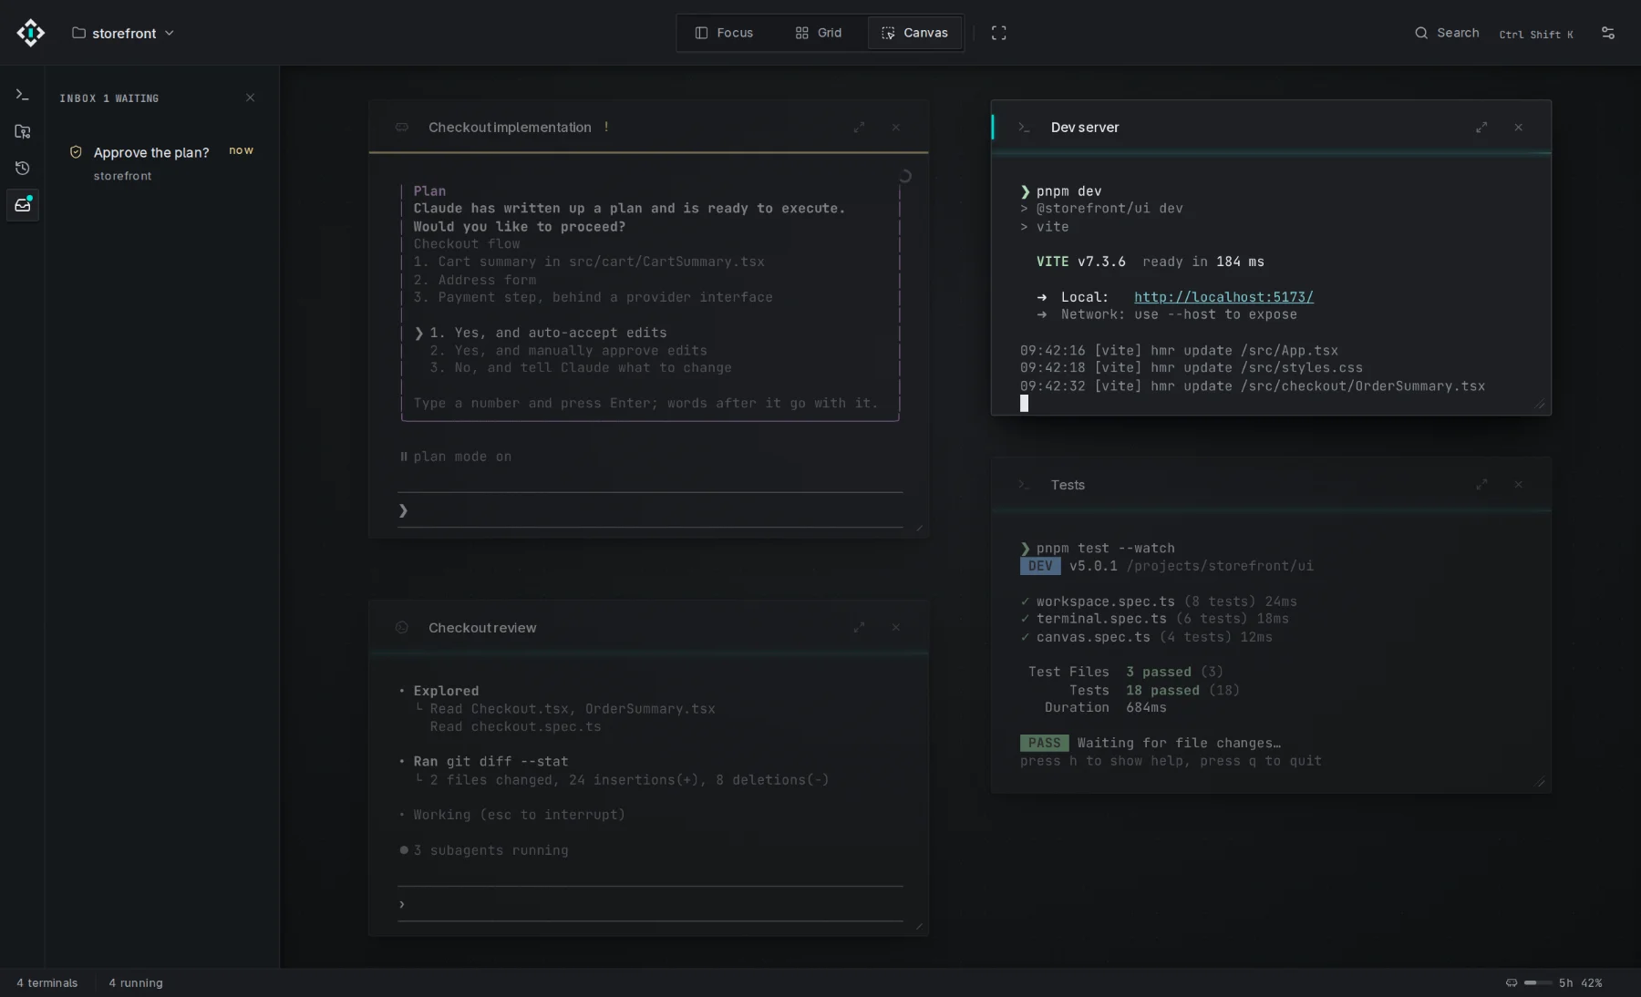Click the Dev server terminal icon
Image resolution: width=1641 pixels, height=997 pixels.
(x=1025, y=128)
